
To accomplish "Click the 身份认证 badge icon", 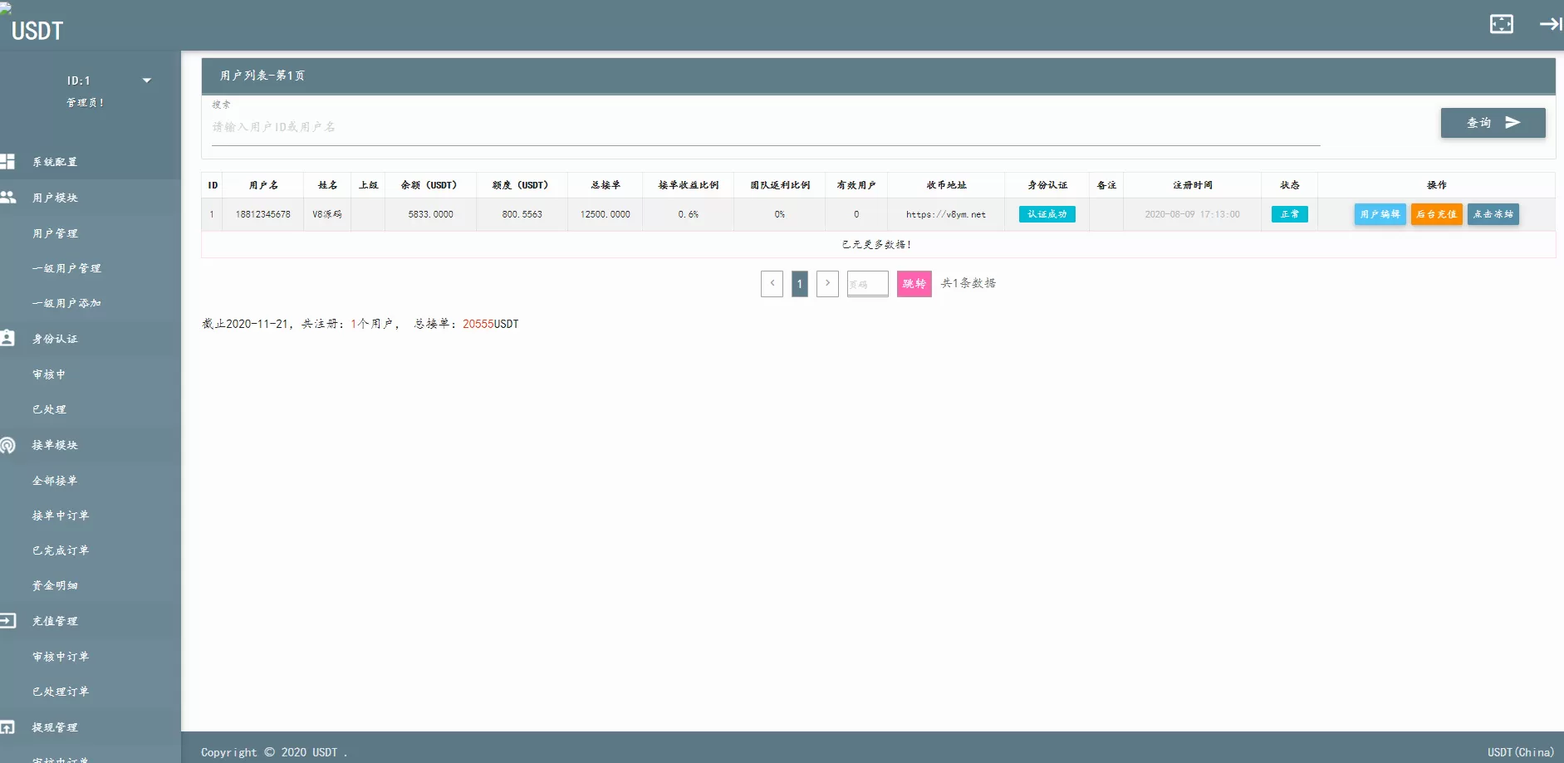I will pos(8,339).
